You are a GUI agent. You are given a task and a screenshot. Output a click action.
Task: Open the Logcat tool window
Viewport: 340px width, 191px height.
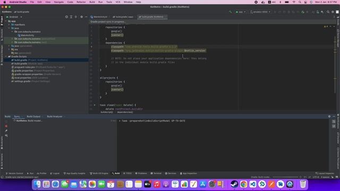tap(55, 173)
